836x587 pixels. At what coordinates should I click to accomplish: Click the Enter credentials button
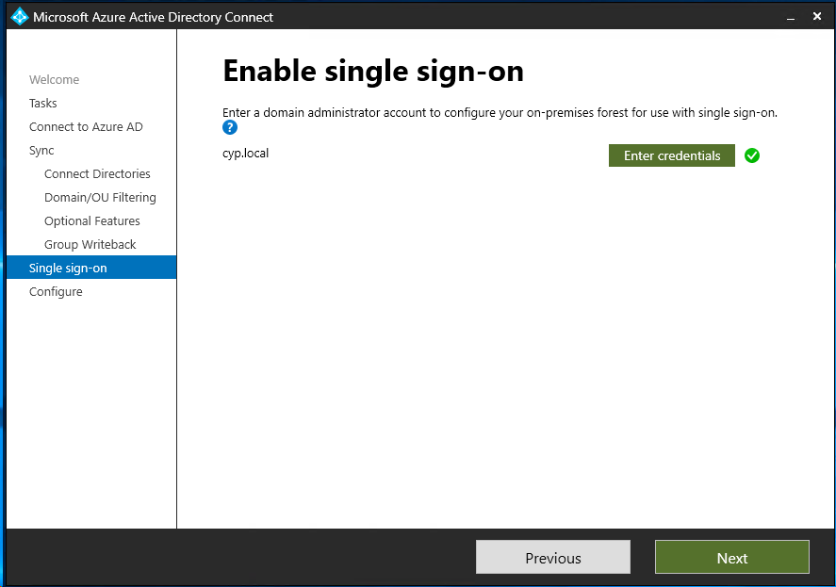[x=672, y=155]
